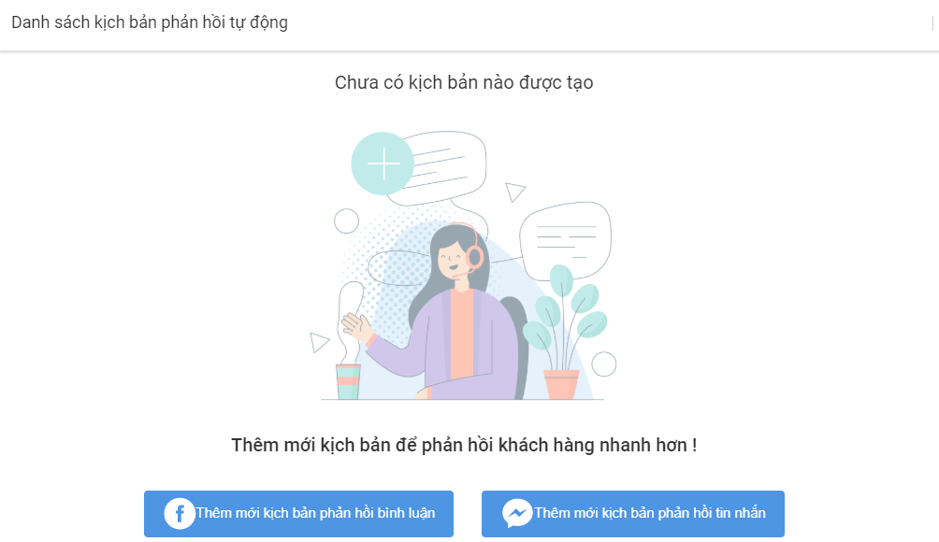The width and height of the screenshot is (939, 542).
Task: Add new comment reply script button
Action: (299, 514)
